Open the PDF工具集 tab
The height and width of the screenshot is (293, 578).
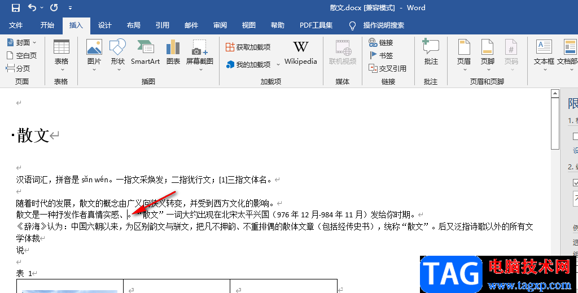[x=316, y=25]
